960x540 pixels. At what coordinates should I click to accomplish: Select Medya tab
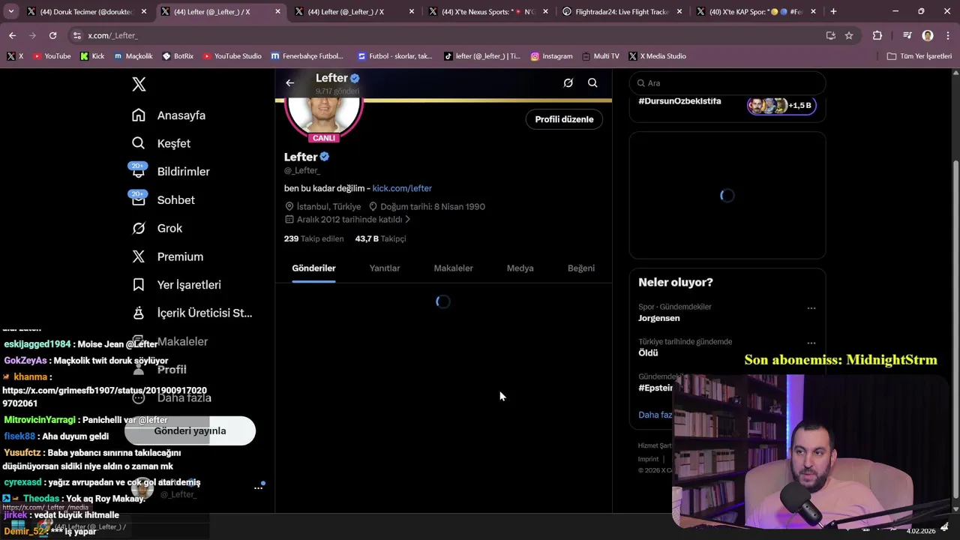(x=520, y=268)
